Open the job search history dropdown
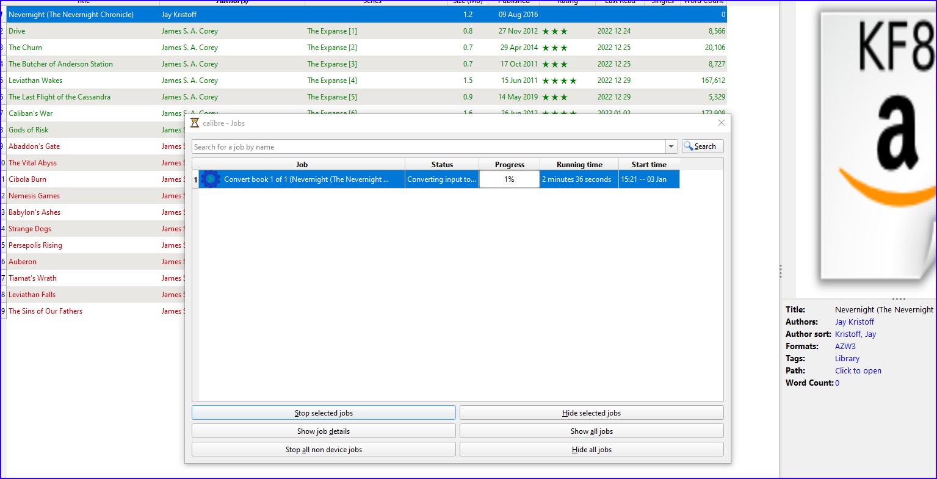 [x=671, y=146]
